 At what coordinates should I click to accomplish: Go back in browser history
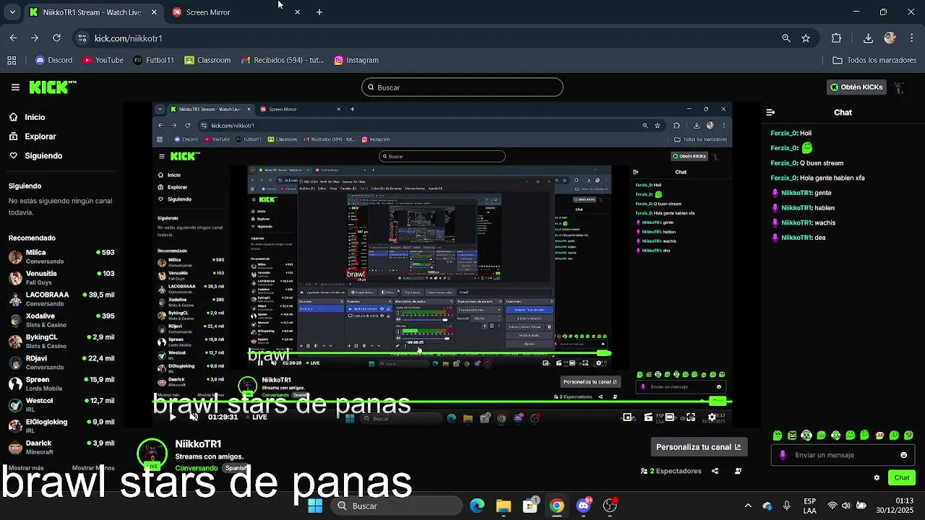(13, 38)
